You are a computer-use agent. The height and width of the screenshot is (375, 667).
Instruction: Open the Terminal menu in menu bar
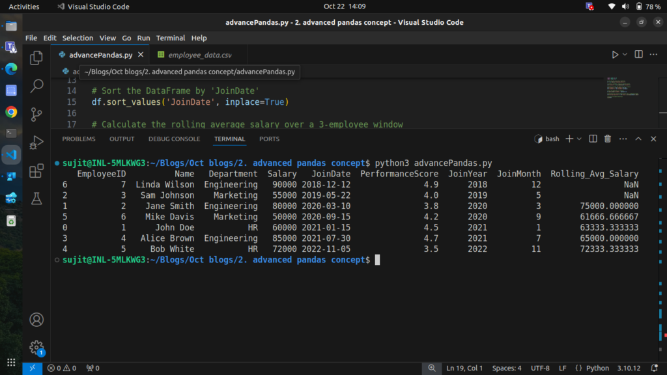[171, 38]
